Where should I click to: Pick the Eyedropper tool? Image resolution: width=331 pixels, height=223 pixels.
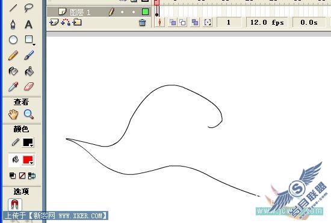click(x=13, y=87)
